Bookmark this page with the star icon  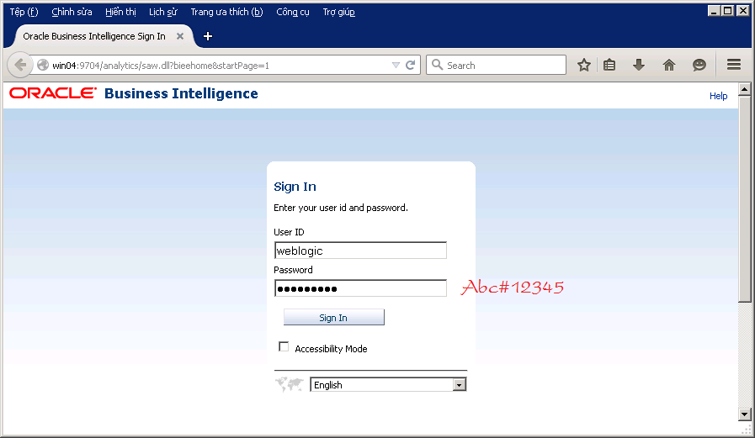pos(584,65)
